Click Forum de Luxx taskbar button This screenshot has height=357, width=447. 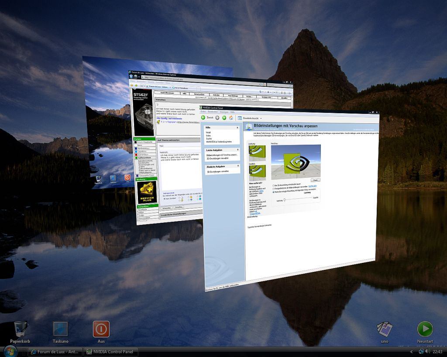55,352
